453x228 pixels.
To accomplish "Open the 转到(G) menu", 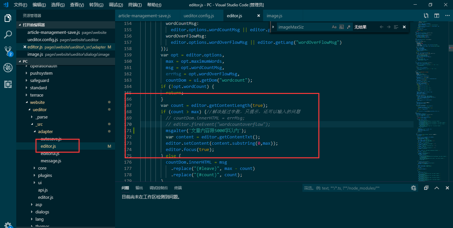I will pos(96,5).
